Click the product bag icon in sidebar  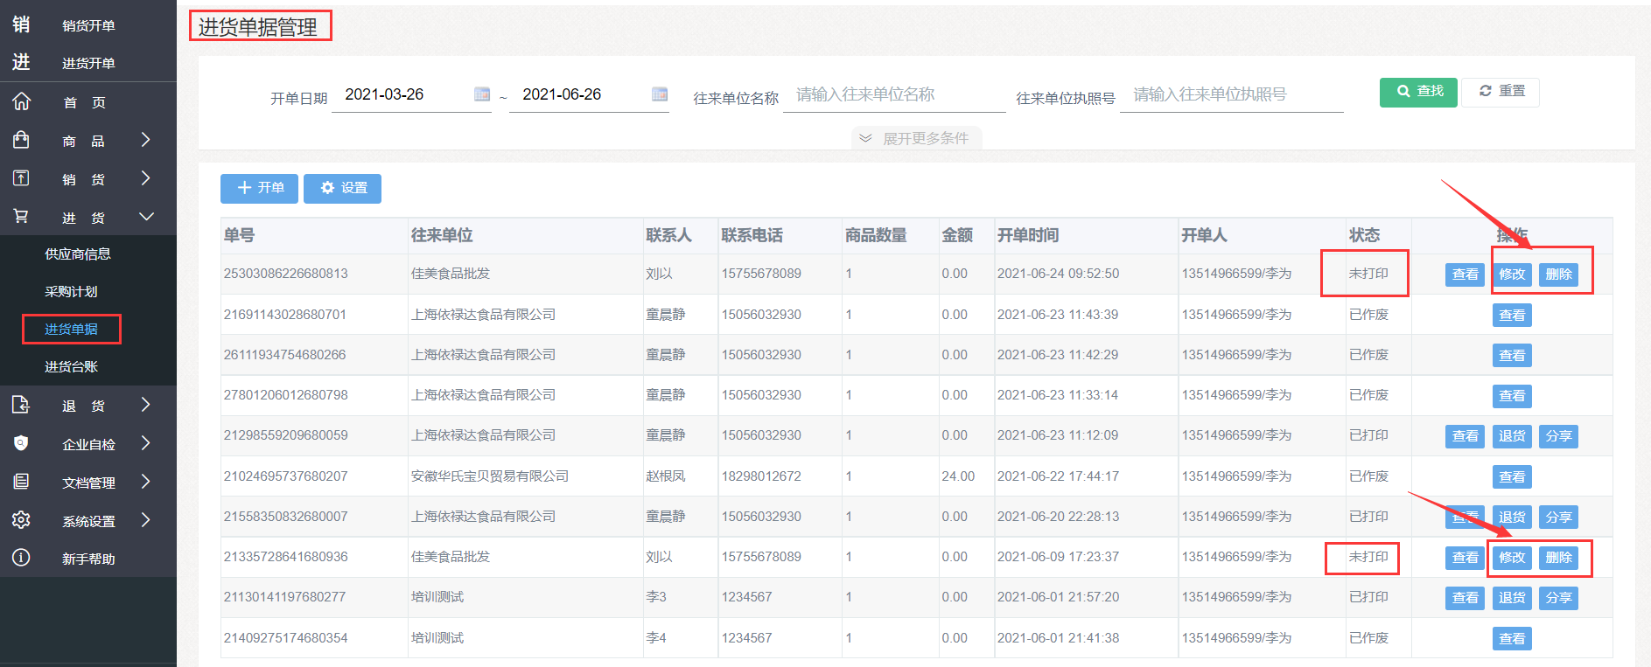21,140
